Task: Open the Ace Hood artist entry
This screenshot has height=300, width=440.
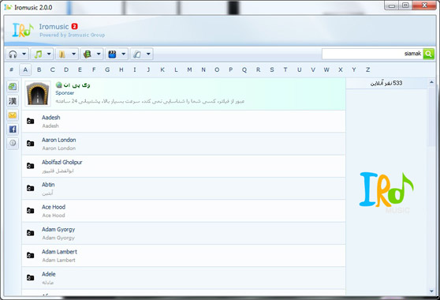Action: [x=184, y=211]
